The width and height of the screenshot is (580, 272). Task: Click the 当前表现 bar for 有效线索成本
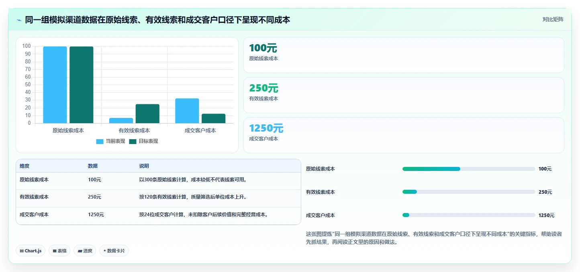coord(121,120)
